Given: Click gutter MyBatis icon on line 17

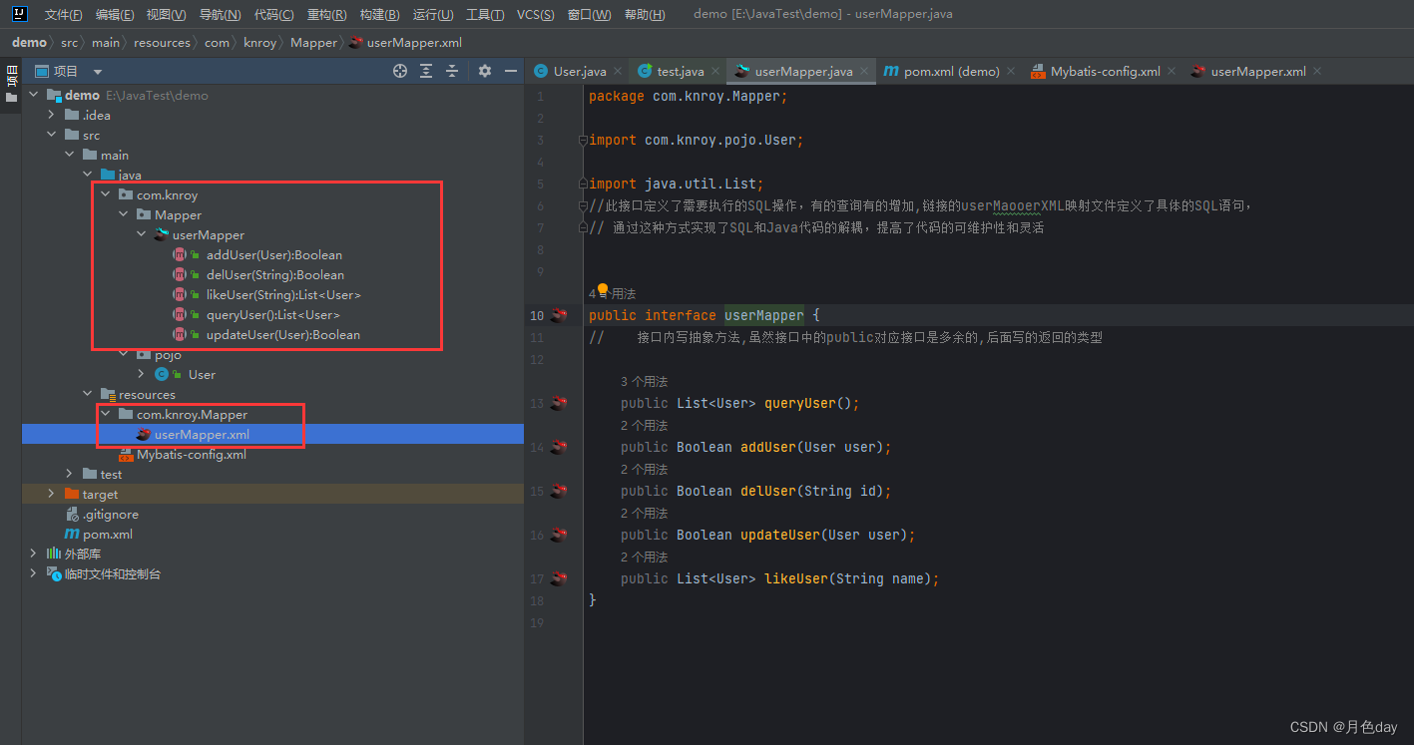Looking at the screenshot, I should click(559, 578).
